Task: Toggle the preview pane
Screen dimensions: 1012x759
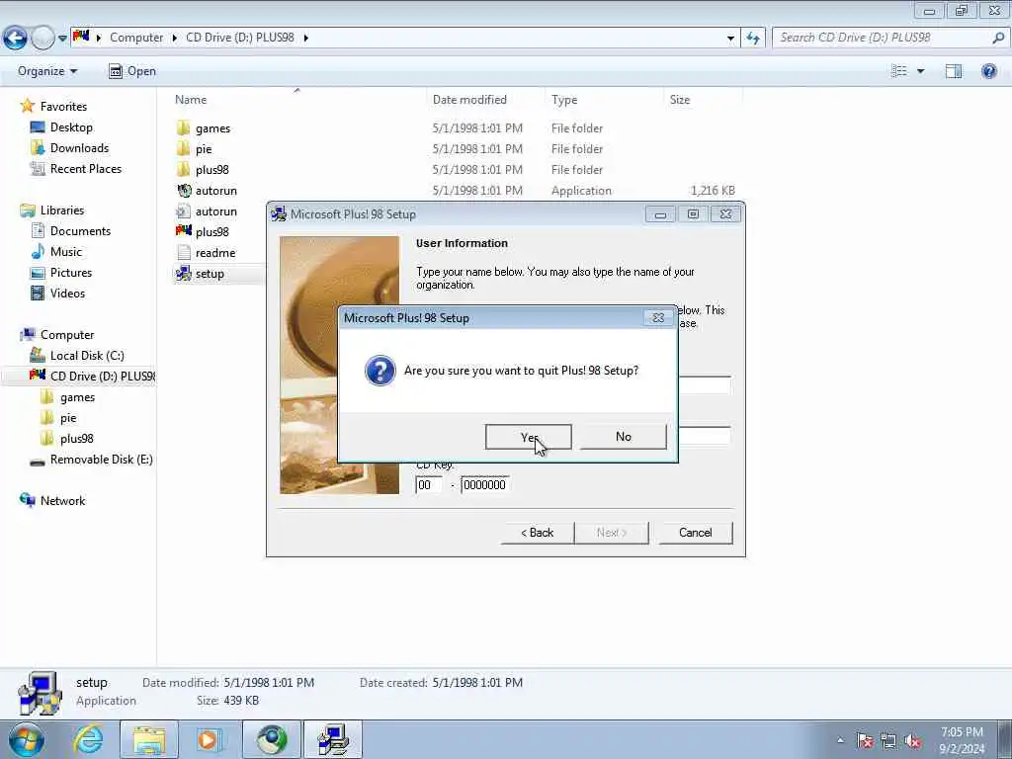Action: 954,71
